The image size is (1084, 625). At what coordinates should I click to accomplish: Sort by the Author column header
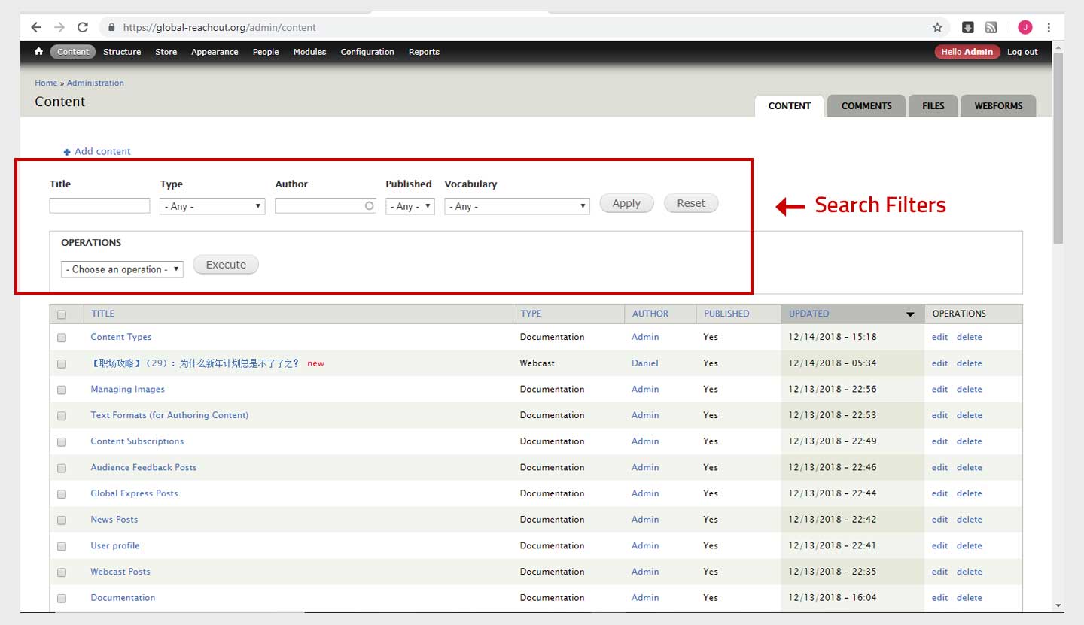(650, 314)
